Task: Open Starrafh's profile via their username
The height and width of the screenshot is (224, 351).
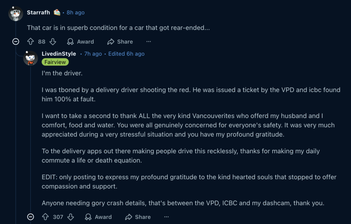Action: tap(38, 12)
